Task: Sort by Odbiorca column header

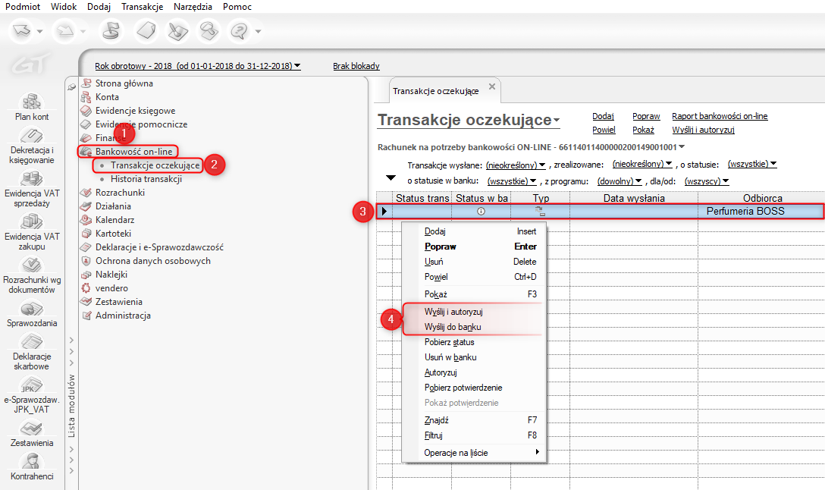Action: 762,198
